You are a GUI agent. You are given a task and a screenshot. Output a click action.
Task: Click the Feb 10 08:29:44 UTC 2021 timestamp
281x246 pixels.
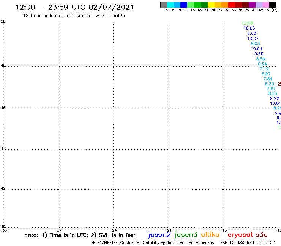248,243
